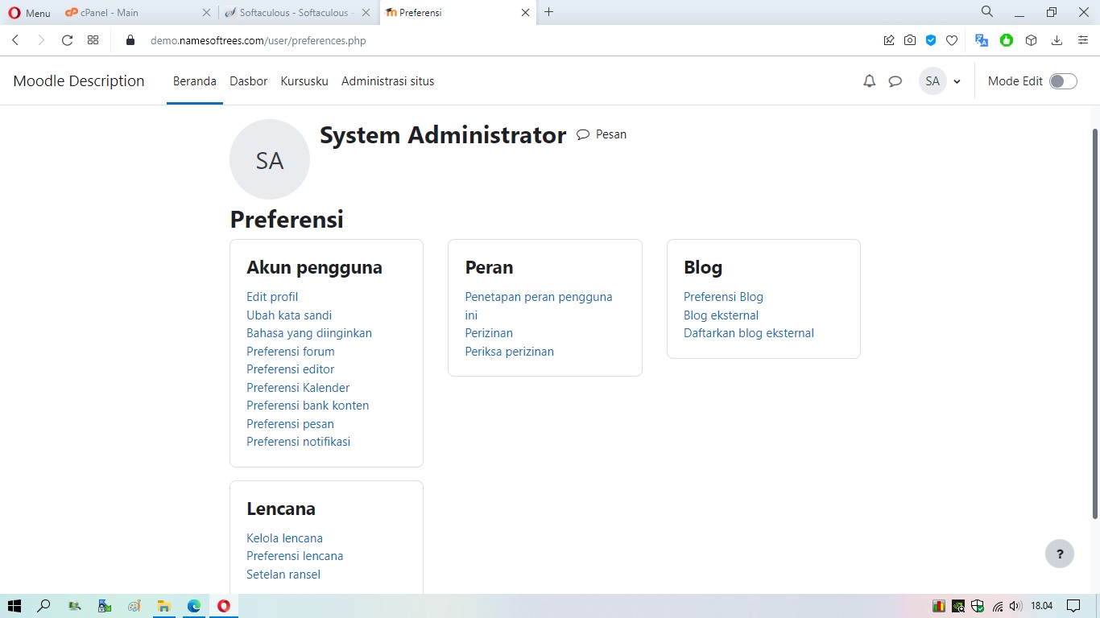Image resolution: width=1100 pixels, height=618 pixels.
Task: Click the green circle extension icon
Action: click(x=1007, y=40)
